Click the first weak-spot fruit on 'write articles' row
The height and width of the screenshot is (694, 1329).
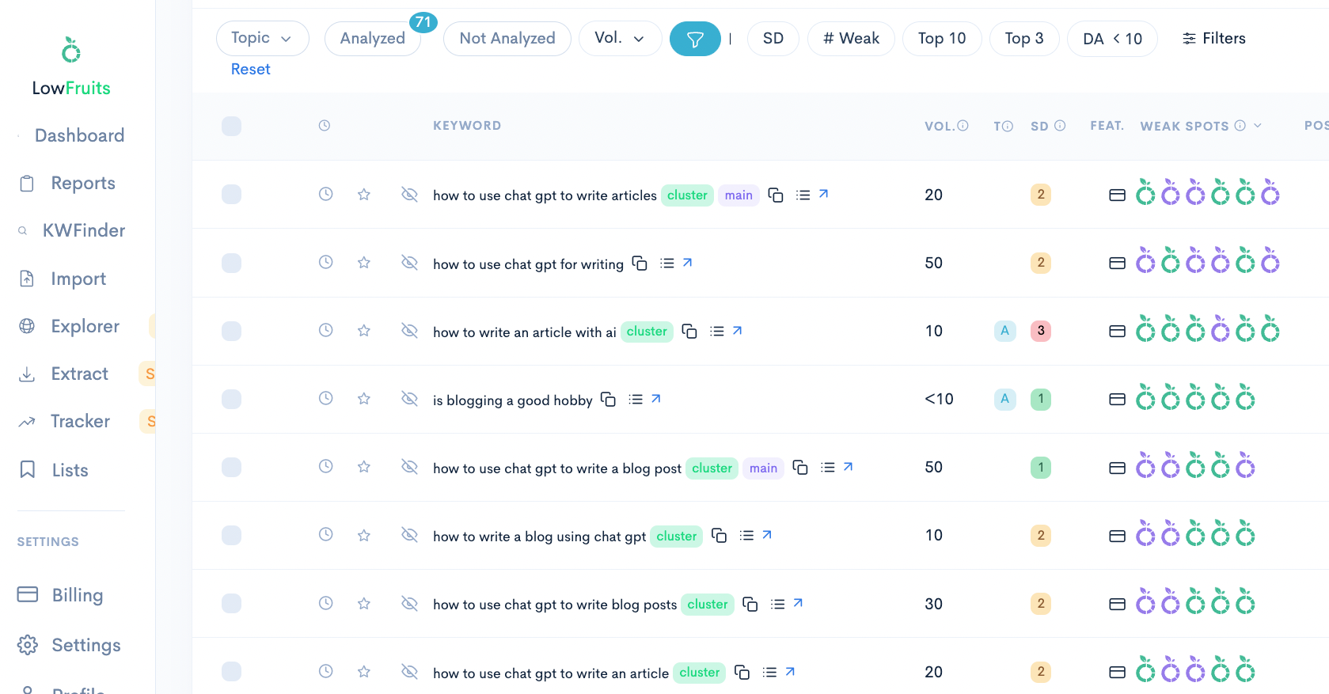tap(1145, 192)
